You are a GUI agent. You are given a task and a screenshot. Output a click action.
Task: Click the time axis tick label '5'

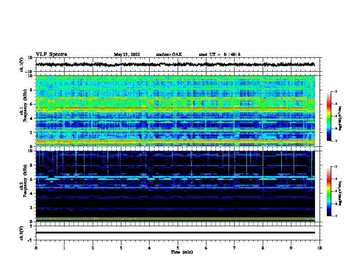coord(178,248)
